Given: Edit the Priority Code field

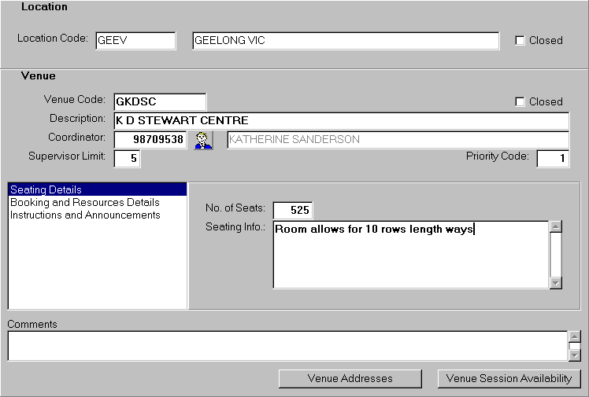Looking at the screenshot, I should 553,158.
